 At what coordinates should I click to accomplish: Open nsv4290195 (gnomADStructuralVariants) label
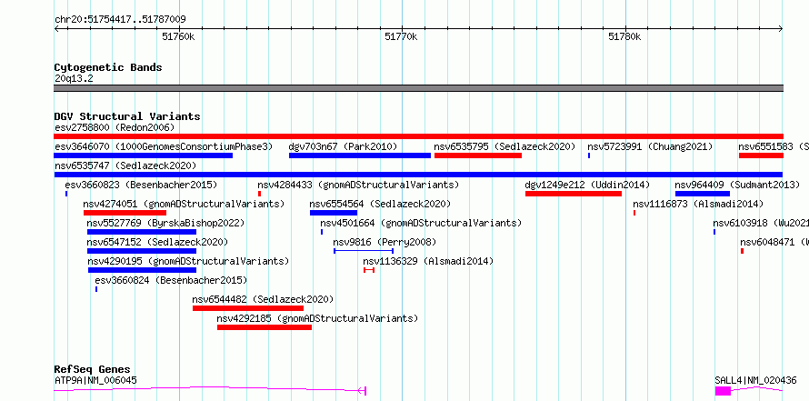coord(188,261)
